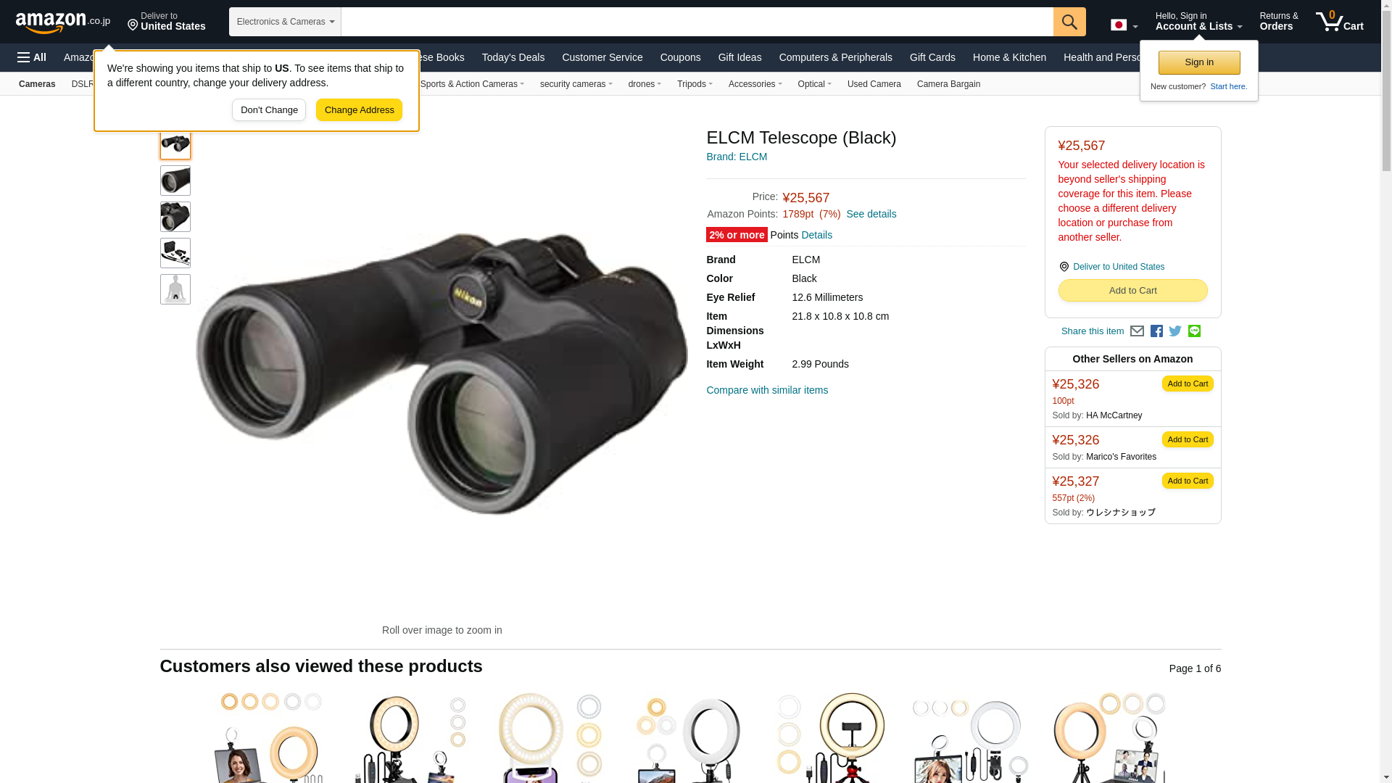
Task: Open the shopping cart icon
Action: pyautogui.click(x=1340, y=22)
